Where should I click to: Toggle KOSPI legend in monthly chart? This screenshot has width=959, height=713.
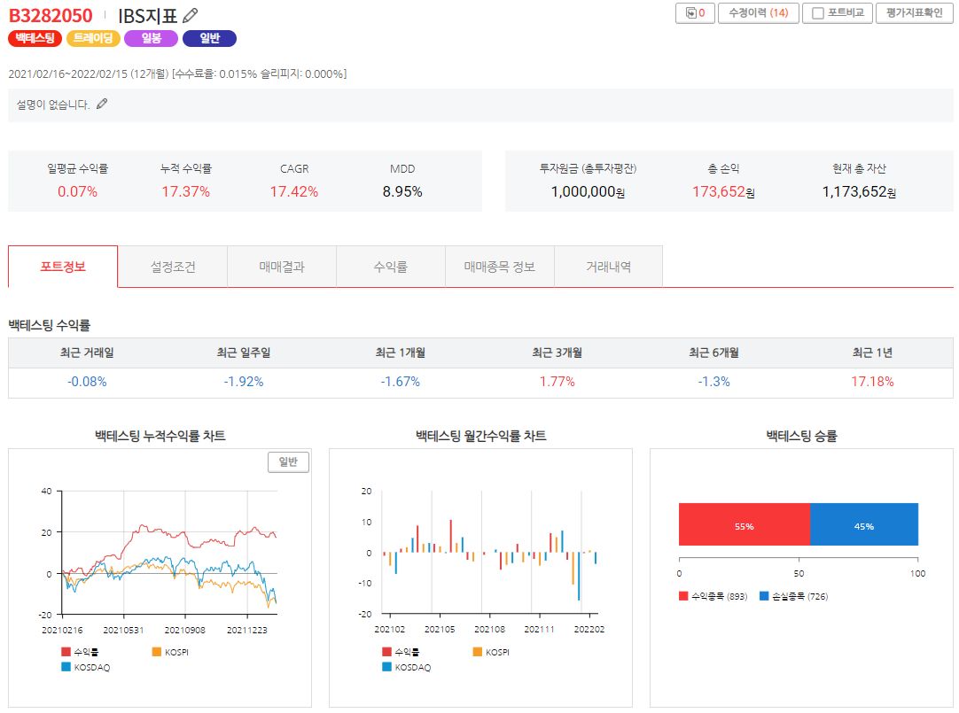click(x=491, y=652)
